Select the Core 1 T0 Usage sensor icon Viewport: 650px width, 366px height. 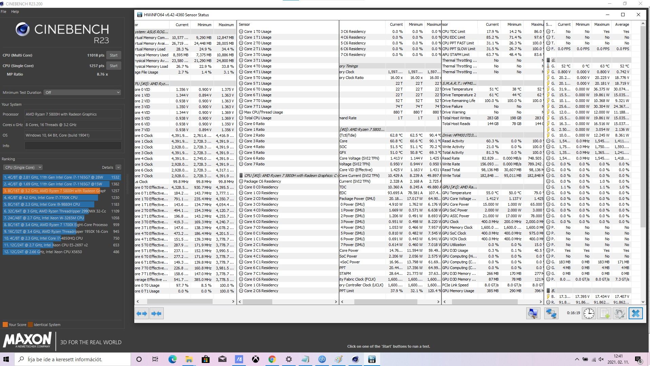pyautogui.click(x=241, y=37)
